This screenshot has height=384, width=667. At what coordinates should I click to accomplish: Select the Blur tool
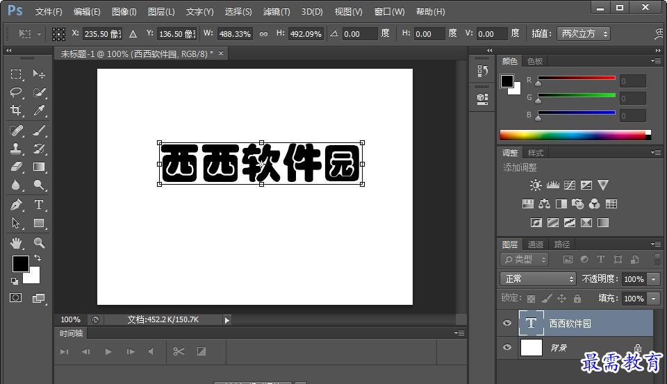point(16,185)
